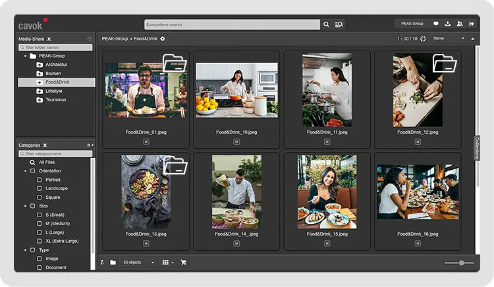Screen dimensions: 494x287
Task: Click the upload icon in header
Action: [x=448, y=24]
